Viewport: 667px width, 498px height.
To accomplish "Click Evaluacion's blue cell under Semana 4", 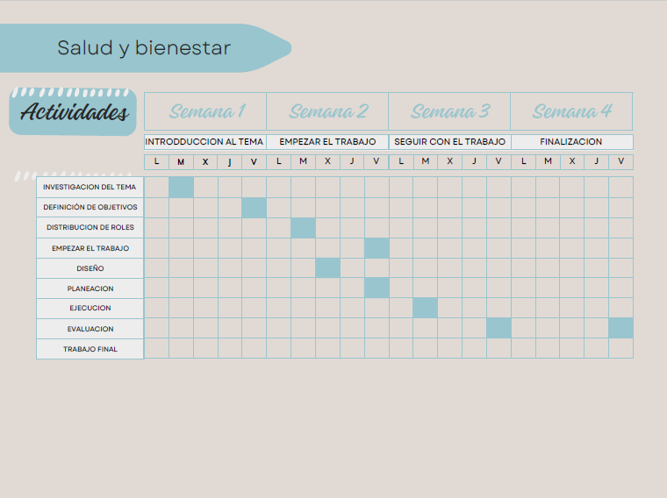I will click(620, 328).
